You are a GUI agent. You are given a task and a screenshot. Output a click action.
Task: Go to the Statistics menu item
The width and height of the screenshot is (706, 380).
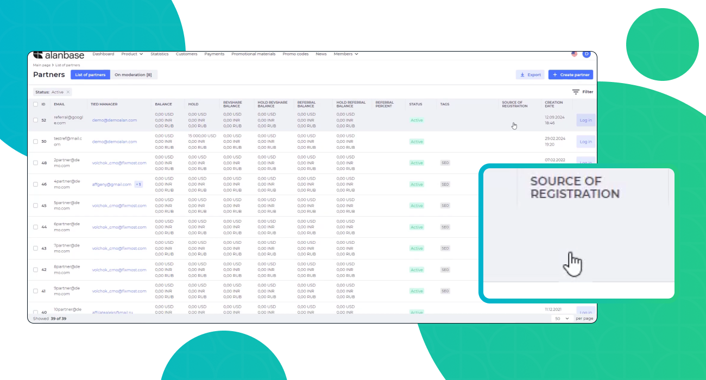tap(160, 54)
